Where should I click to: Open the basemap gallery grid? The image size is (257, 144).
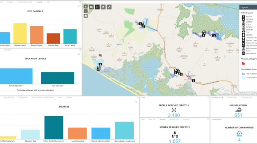[91, 7]
